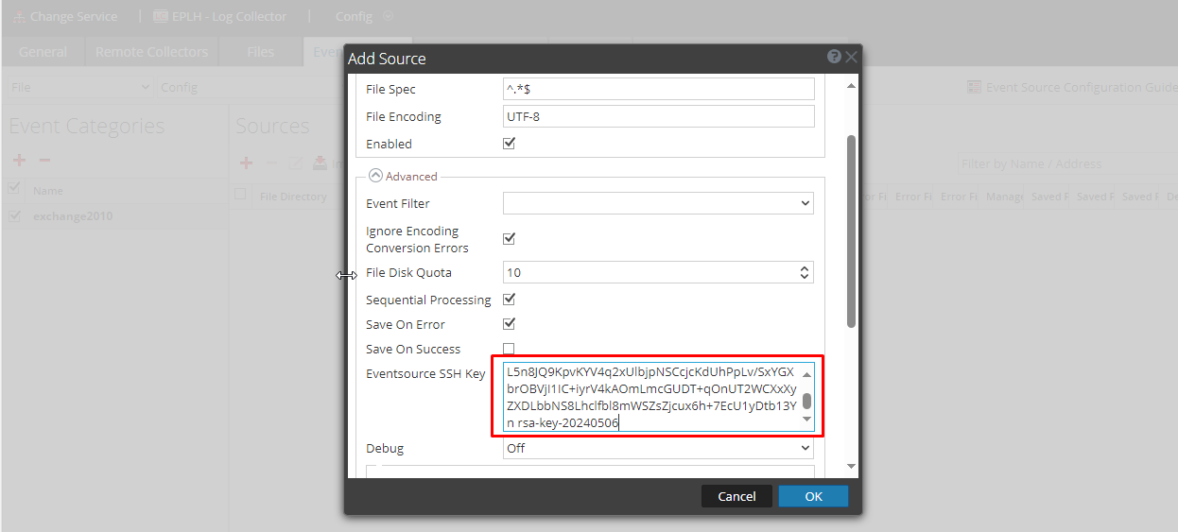Toggle the Sequential Processing checkbox
1178x532 pixels.
click(509, 300)
